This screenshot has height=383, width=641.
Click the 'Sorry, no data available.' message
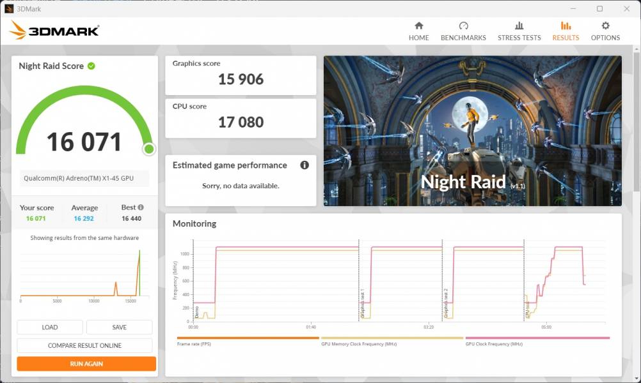[241, 186]
